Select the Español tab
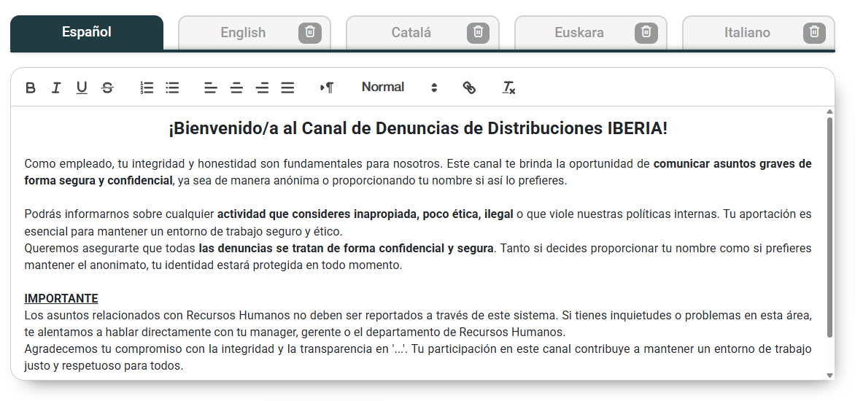 87,33
